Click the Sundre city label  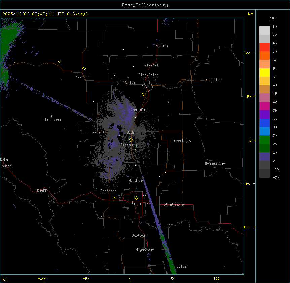pyautogui.click(x=98, y=131)
